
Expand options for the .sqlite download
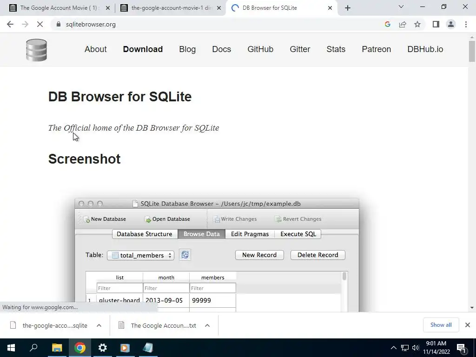(99, 325)
